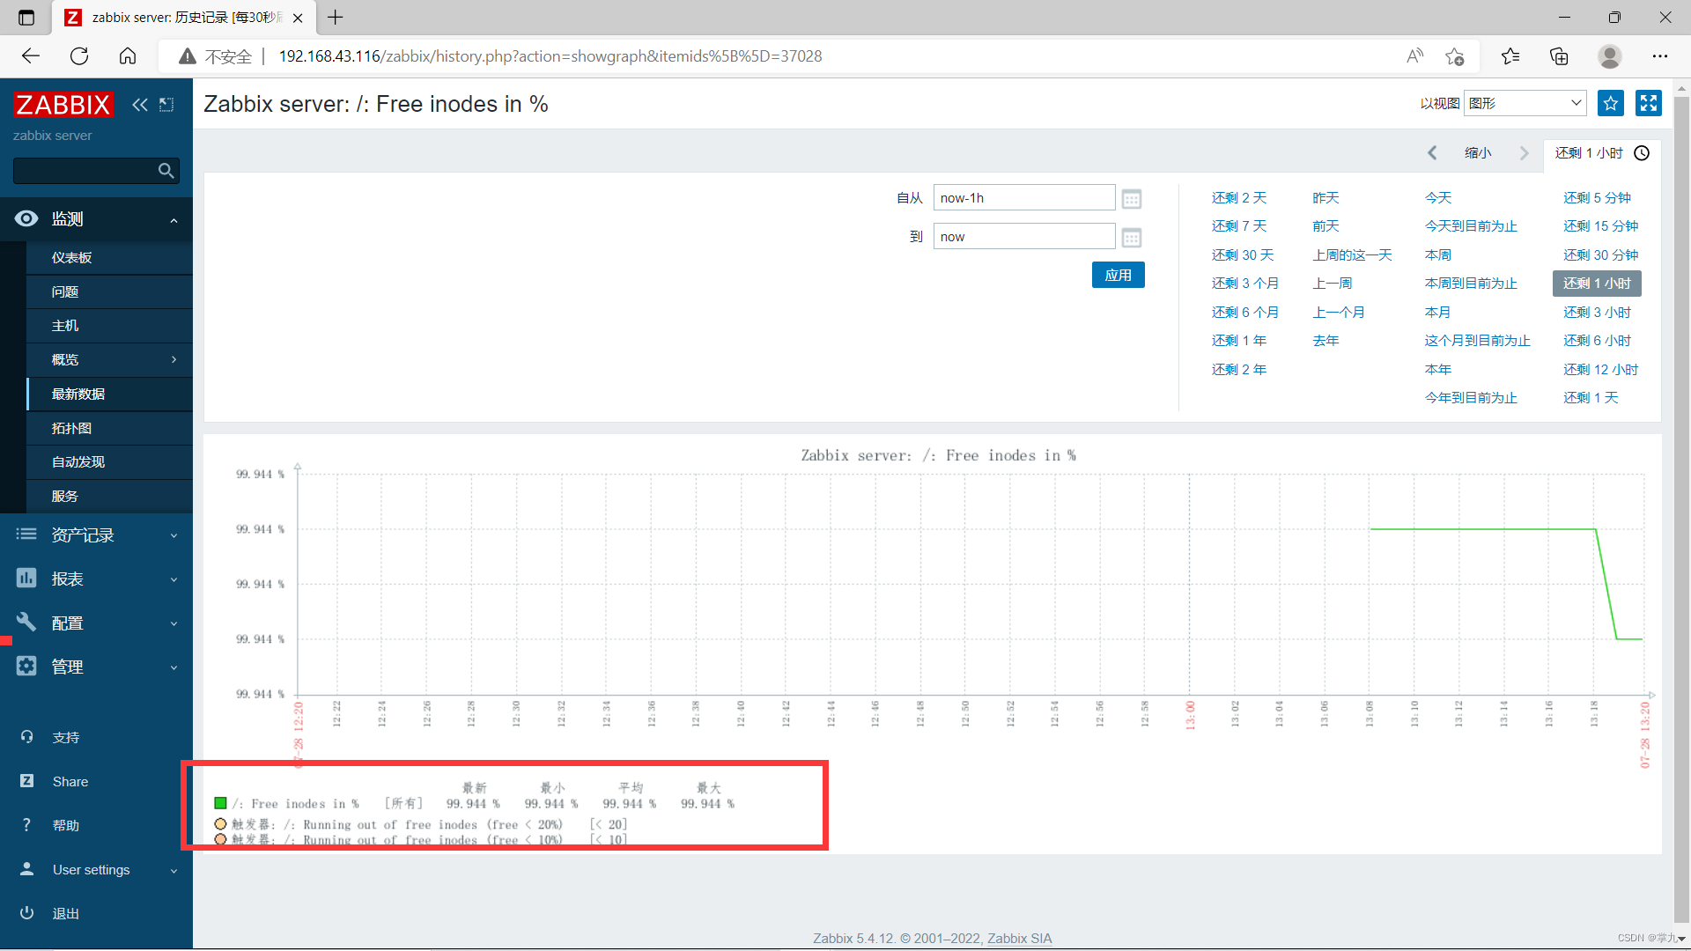Open calendar picker for From field
The width and height of the screenshot is (1691, 951).
(1132, 199)
